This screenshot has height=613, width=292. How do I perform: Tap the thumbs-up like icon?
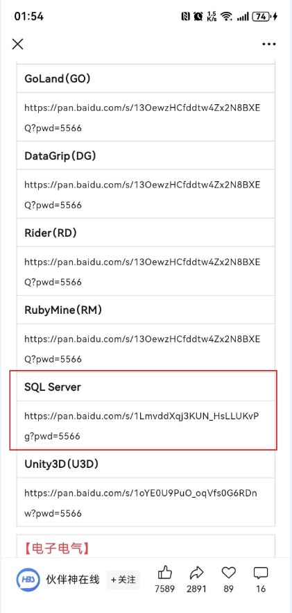tap(165, 573)
